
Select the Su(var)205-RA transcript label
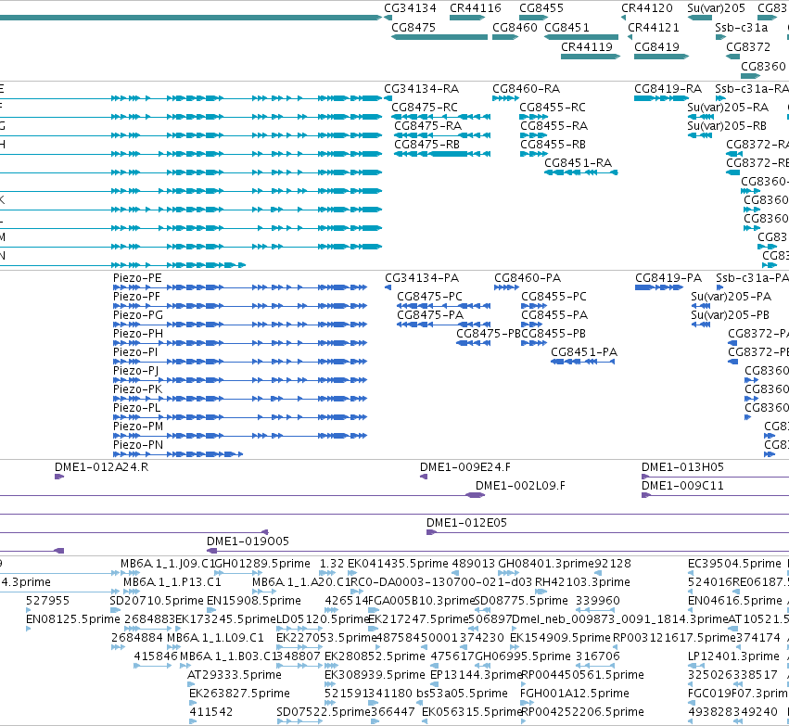728,108
